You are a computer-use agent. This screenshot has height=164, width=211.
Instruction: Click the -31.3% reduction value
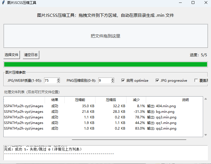click(x=139, y=112)
